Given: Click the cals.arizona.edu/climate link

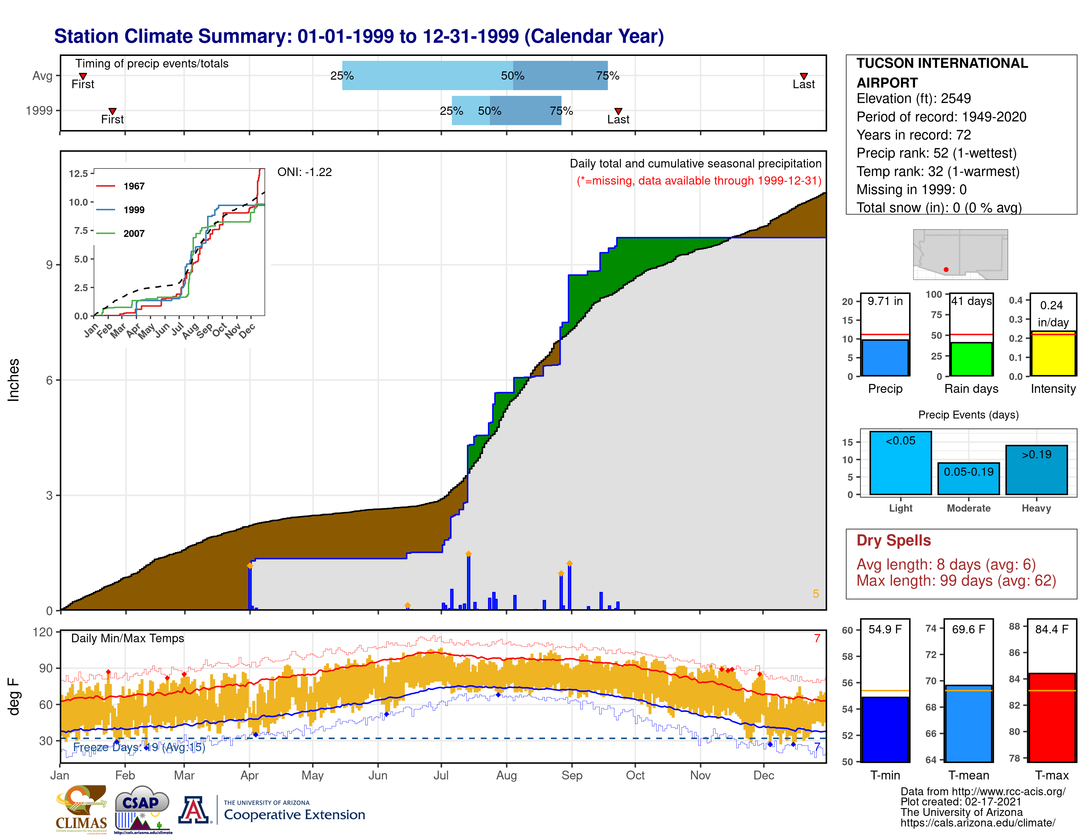Looking at the screenshot, I should coord(978,823).
